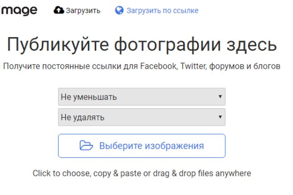Expand the "Не уменьшать" resize dropdown
Screen dimensions: 293x195
[x=137, y=97]
